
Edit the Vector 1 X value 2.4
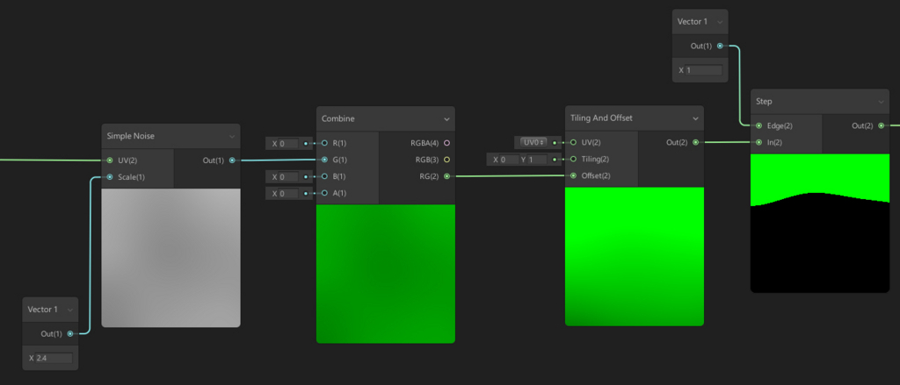(54, 358)
